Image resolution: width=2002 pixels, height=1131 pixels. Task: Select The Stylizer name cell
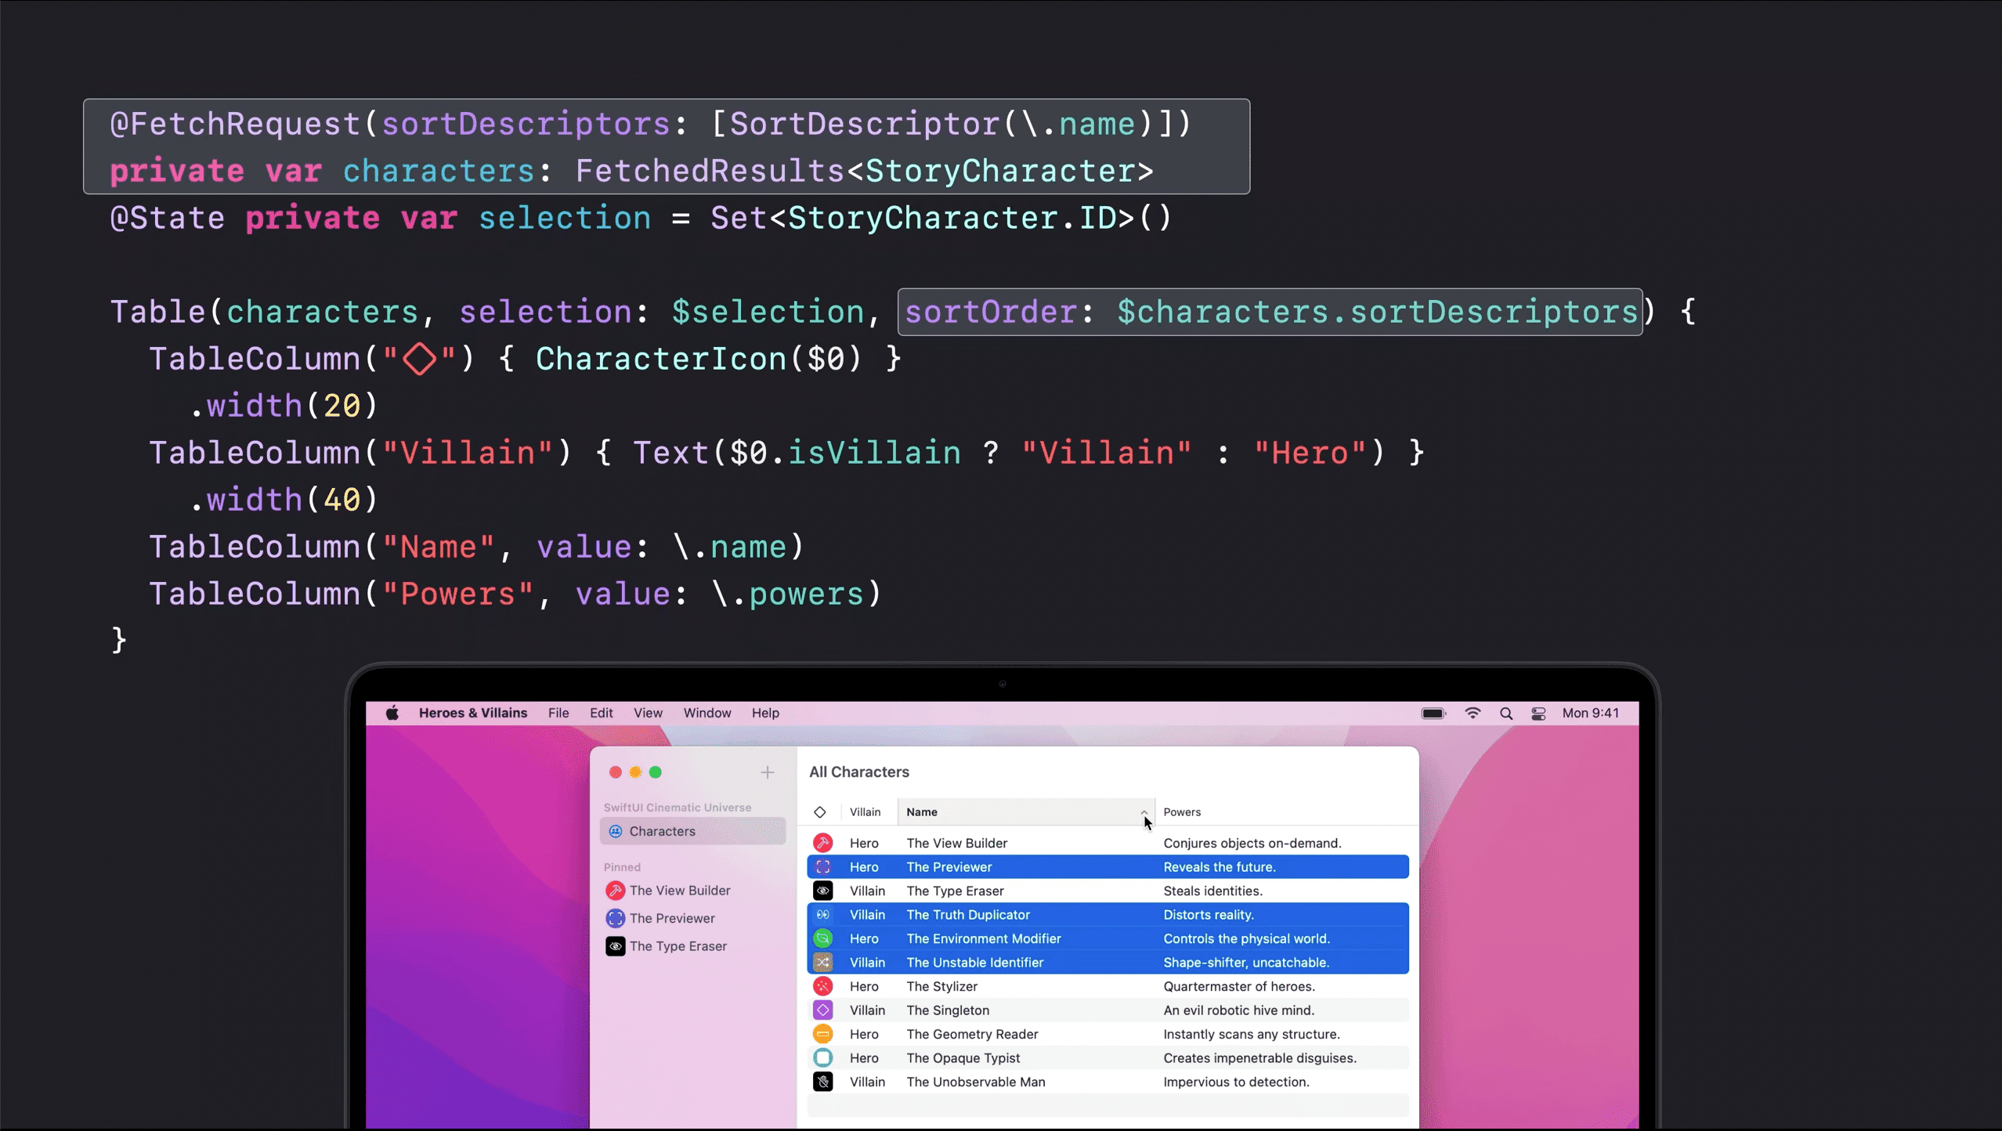pos(941,986)
